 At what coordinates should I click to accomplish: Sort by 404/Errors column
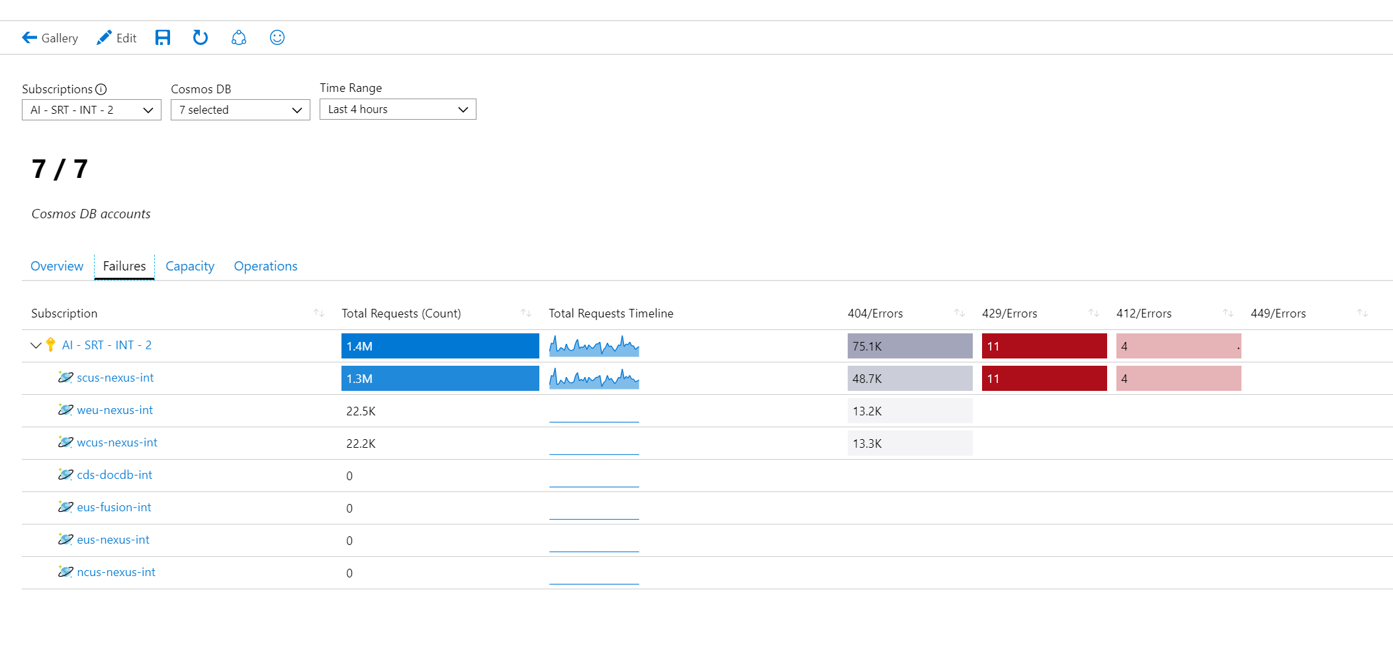[960, 313]
